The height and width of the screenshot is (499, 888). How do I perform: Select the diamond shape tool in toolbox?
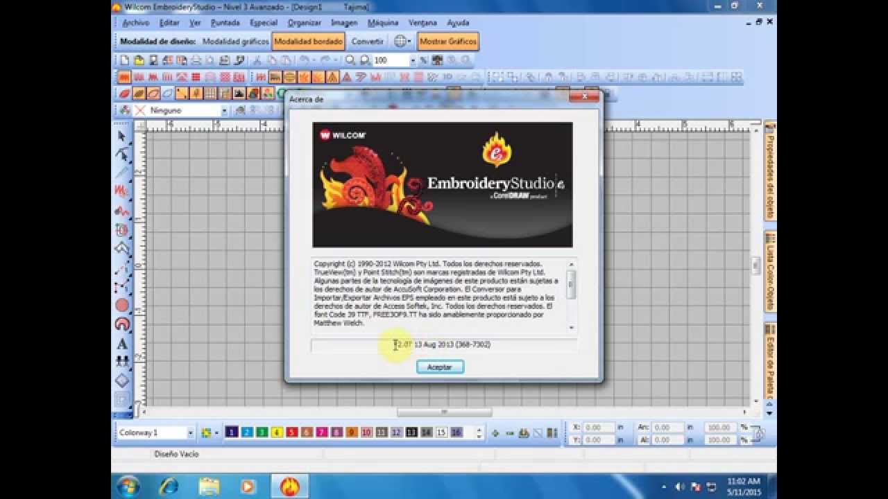click(122, 380)
